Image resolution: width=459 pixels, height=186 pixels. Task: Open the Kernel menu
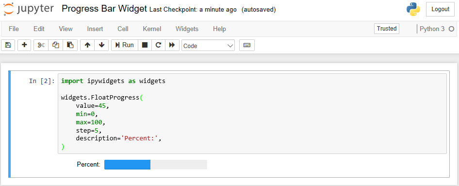click(x=152, y=29)
